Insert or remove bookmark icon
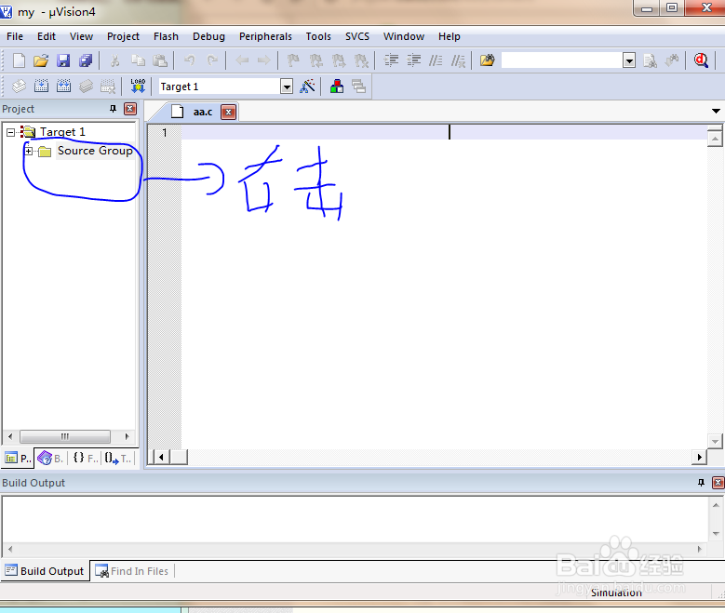 tap(293, 60)
